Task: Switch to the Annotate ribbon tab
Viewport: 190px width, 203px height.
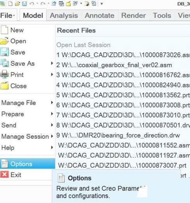Action: [x=100, y=15]
